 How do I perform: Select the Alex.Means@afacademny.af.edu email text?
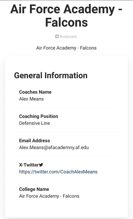[54, 148]
